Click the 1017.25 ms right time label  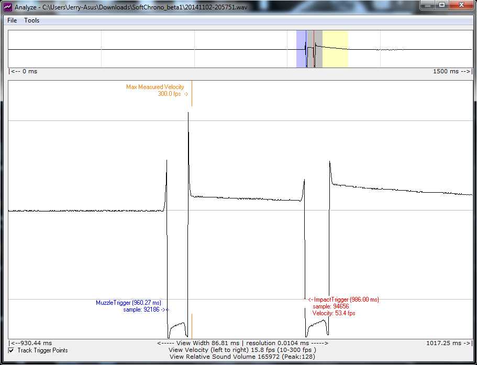[x=449, y=343]
